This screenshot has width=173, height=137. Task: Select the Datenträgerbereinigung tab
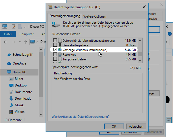[65, 16]
